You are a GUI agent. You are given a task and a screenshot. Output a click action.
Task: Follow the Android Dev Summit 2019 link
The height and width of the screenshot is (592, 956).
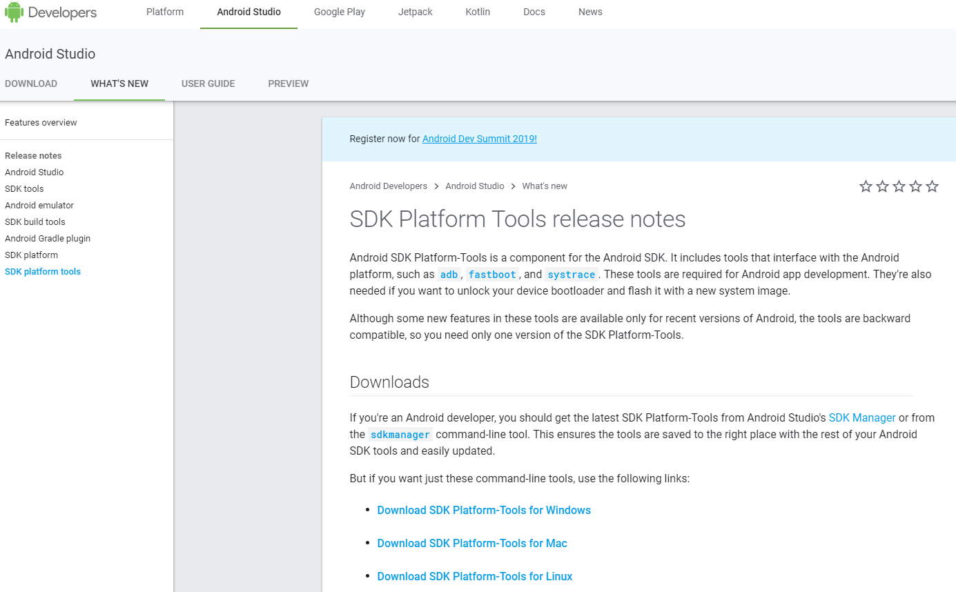tap(480, 139)
